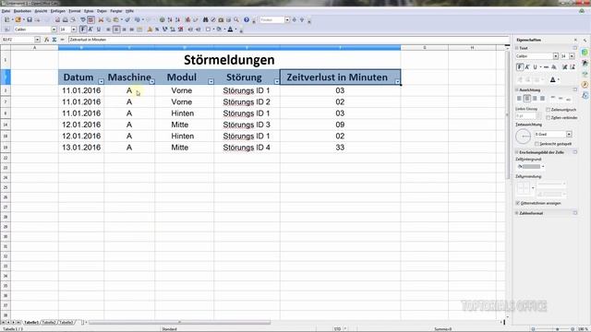This screenshot has height=332, width=591.
Task: Collapse the Ausrichtung section in sidebar
Action: point(517,90)
